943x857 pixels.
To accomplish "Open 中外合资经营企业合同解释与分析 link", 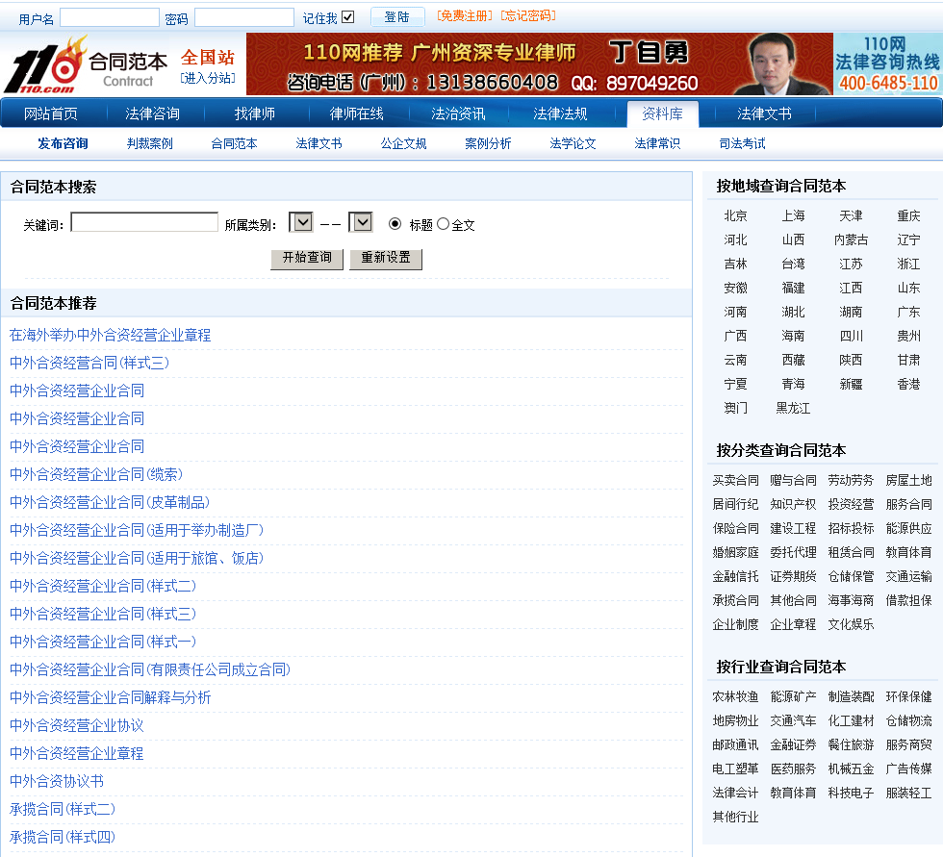I will coord(110,697).
